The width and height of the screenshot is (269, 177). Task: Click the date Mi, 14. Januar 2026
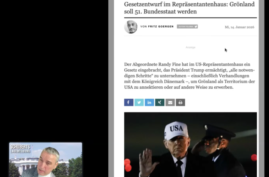pyautogui.click(x=239, y=27)
